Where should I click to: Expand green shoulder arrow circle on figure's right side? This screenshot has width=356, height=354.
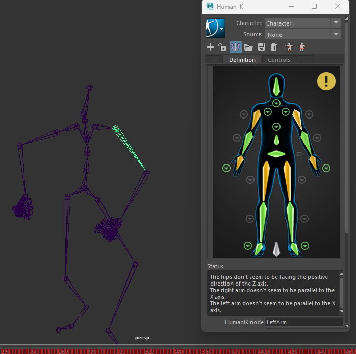[268, 112]
